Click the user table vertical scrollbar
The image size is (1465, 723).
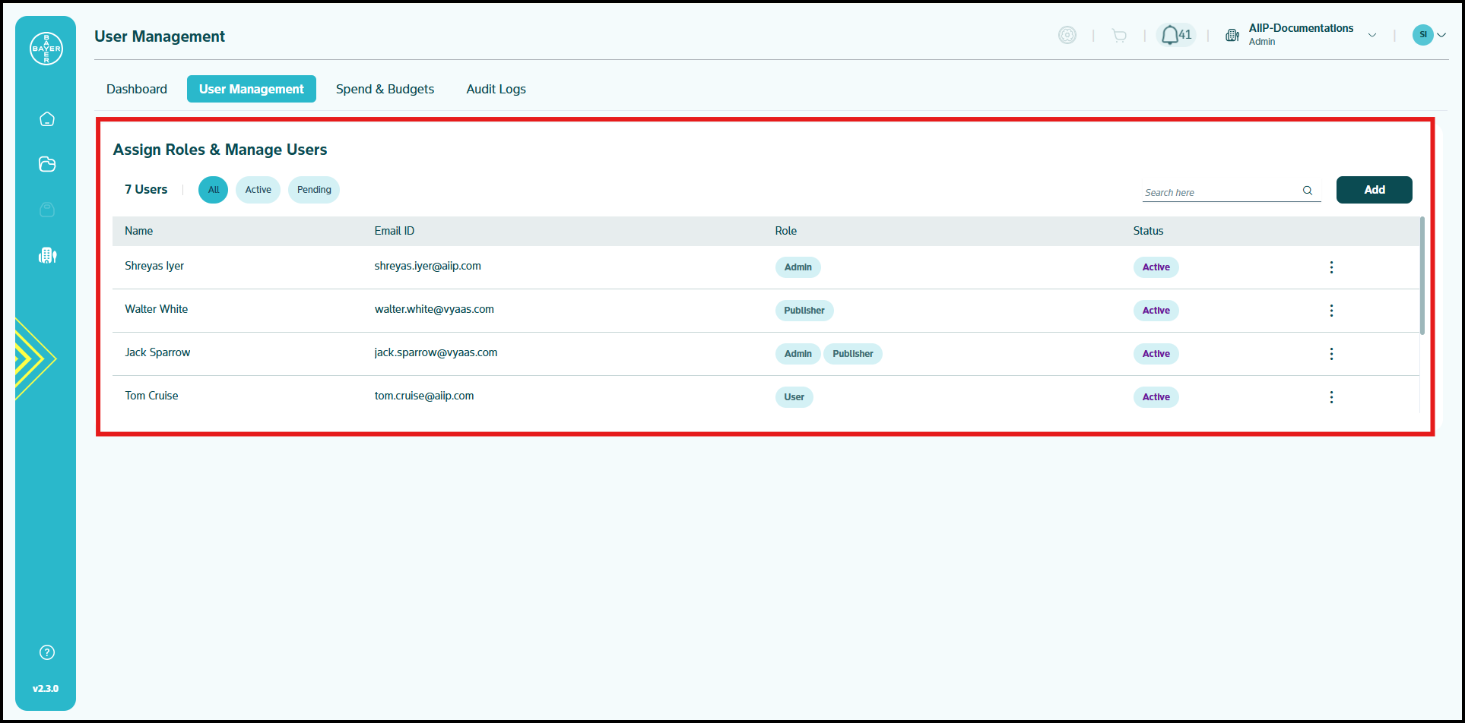tap(1422, 276)
